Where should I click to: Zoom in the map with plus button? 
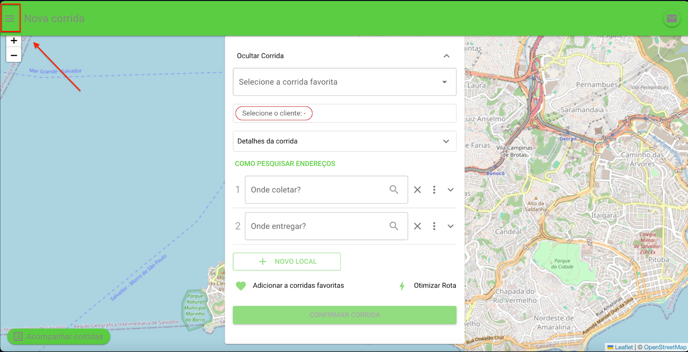coord(14,41)
